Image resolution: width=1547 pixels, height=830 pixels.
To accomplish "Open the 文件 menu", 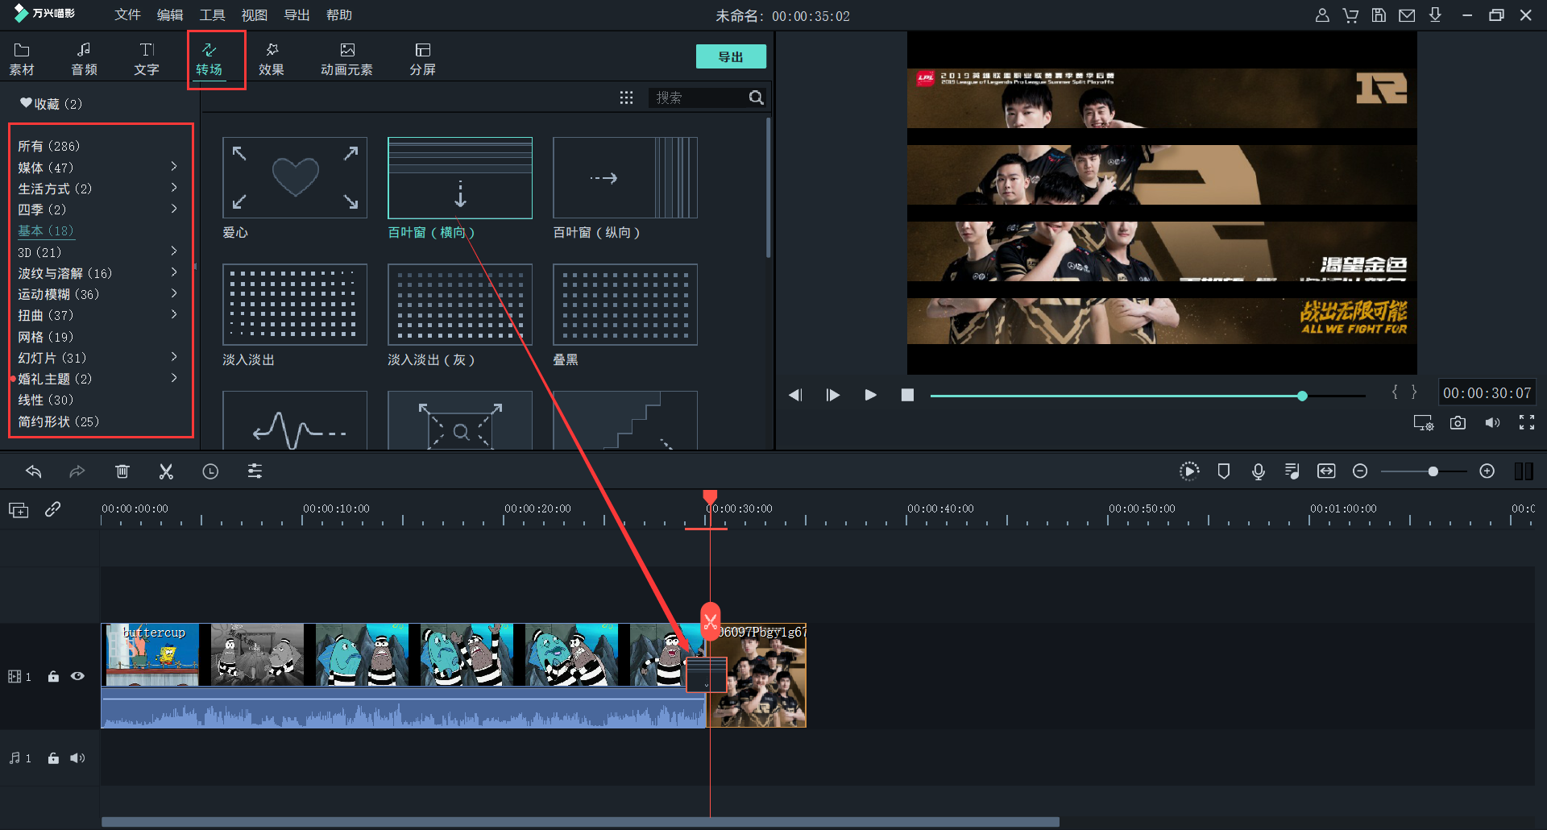I will pyautogui.click(x=127, y=15).
